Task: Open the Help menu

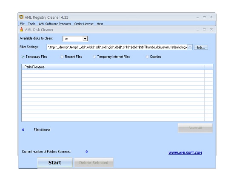Action: click(100, 24)
